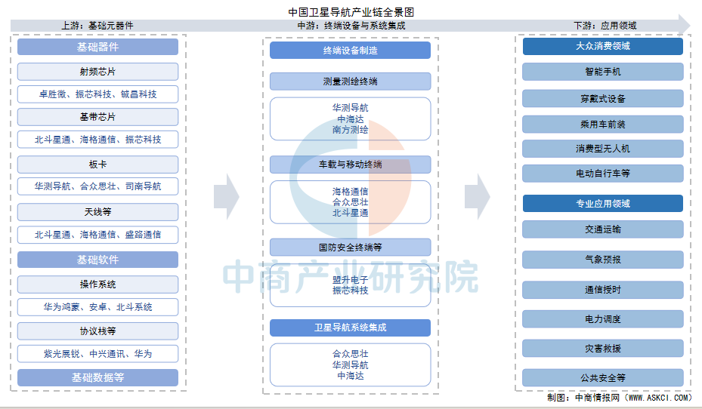
Task: Select the heading 中游：终端设备与系统集成
Action: [x=351, y=26]
